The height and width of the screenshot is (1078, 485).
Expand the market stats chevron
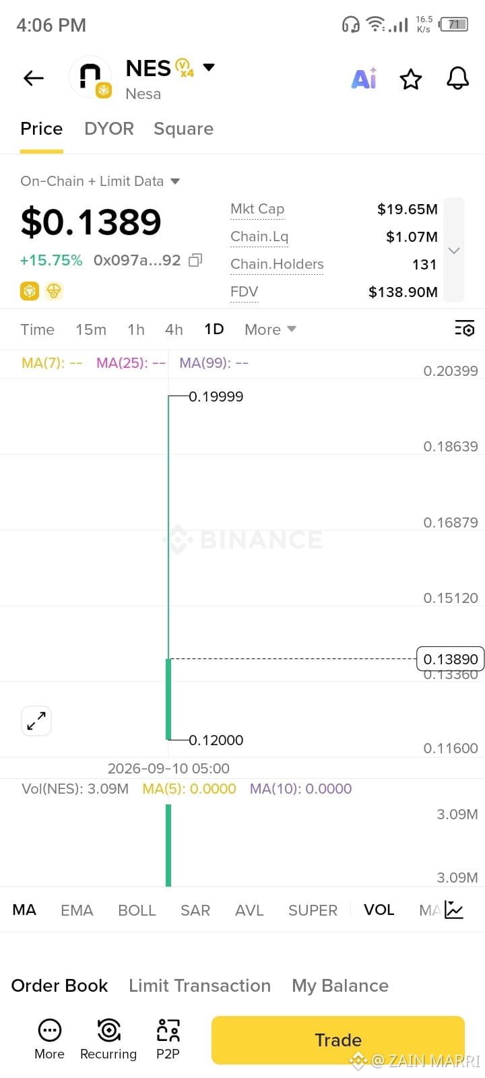454,250
